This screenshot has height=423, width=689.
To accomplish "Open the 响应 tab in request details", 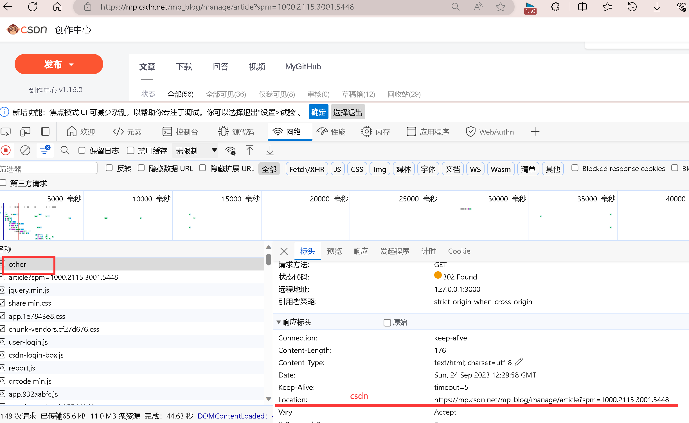I will [x=361, y=251].
